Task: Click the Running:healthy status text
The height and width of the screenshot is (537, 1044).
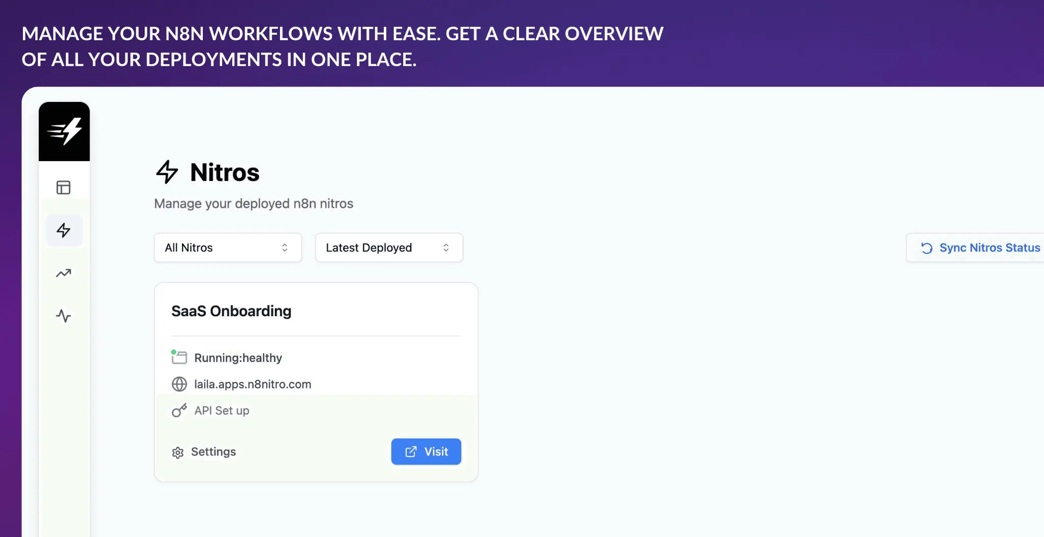Action: coord(238,357)
